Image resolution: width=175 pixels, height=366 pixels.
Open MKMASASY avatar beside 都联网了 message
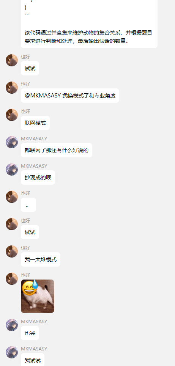[x=12, y=142]
